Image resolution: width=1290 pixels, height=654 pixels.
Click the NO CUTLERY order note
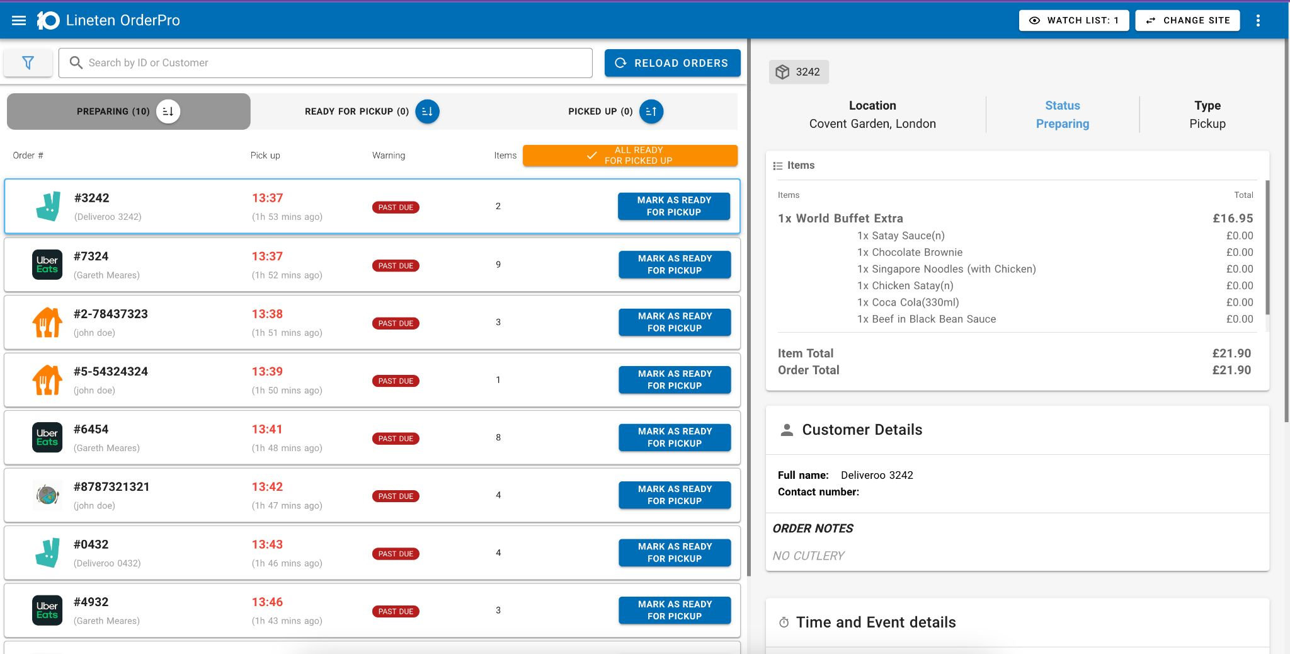click(x=809, y=556)
